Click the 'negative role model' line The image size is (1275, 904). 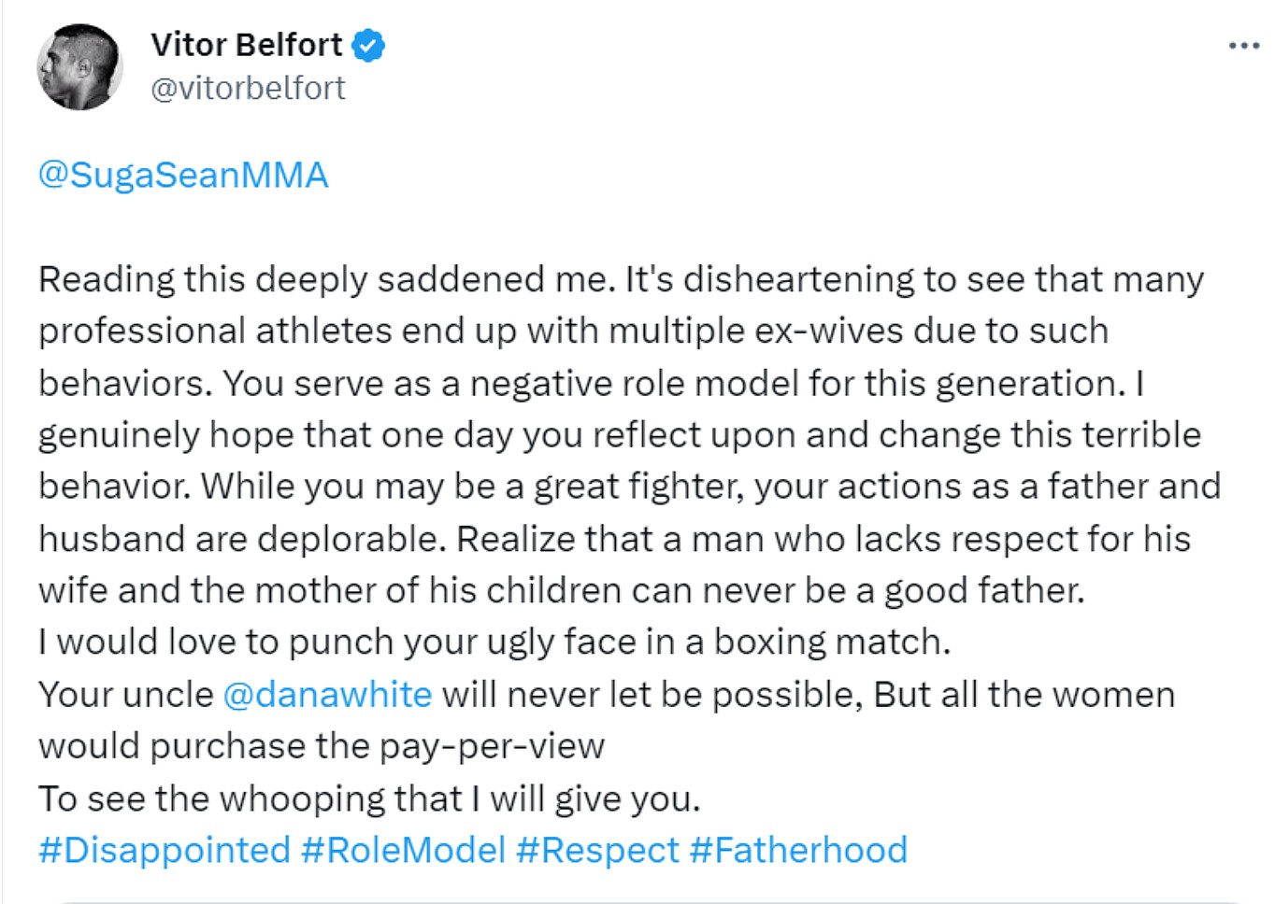point(591,384)
